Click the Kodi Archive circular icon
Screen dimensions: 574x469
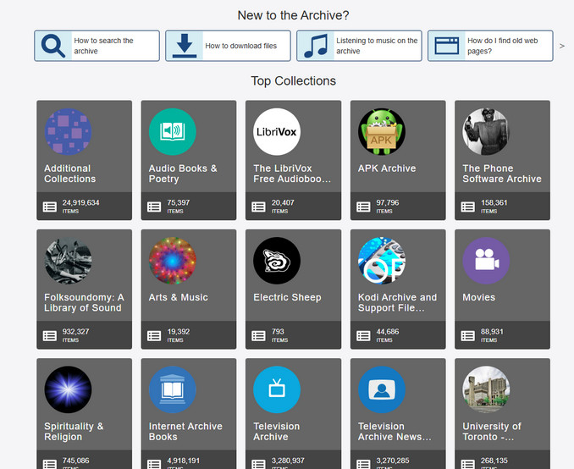pos(382,261)
